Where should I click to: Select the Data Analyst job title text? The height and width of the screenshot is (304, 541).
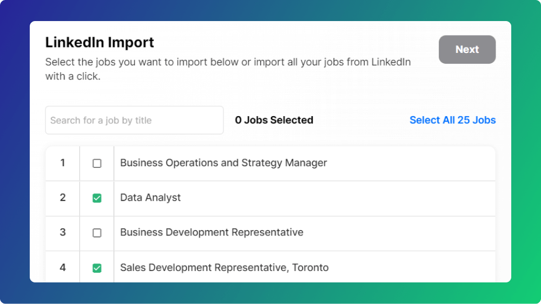150,198
